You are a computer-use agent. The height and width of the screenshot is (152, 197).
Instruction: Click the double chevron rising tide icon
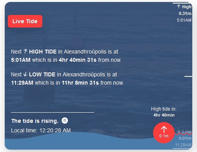(65, 120)
